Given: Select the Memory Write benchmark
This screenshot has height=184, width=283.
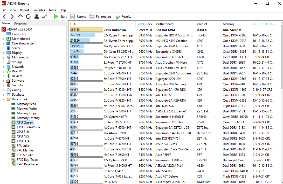Looking at the screenshot, I should [27, 109].
